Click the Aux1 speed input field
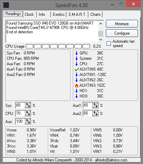Image resolution: width=143 pixels, height=164 pixels. 88,105
